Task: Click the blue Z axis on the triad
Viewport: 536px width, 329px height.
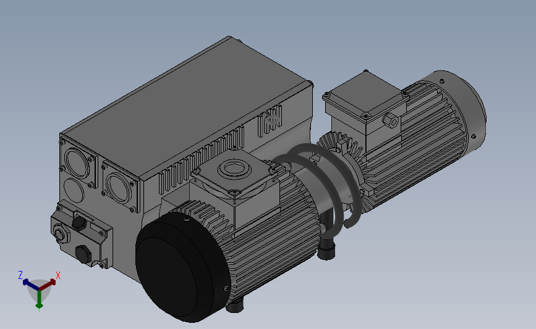Action: pyautogui.click(x=31, y=284)
